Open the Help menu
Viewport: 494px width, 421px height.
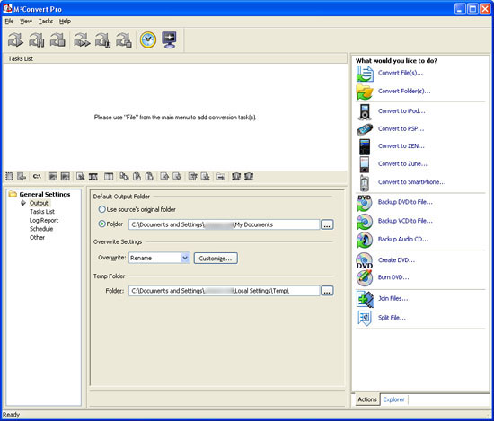pyautogui.click(x=65, y=22)
